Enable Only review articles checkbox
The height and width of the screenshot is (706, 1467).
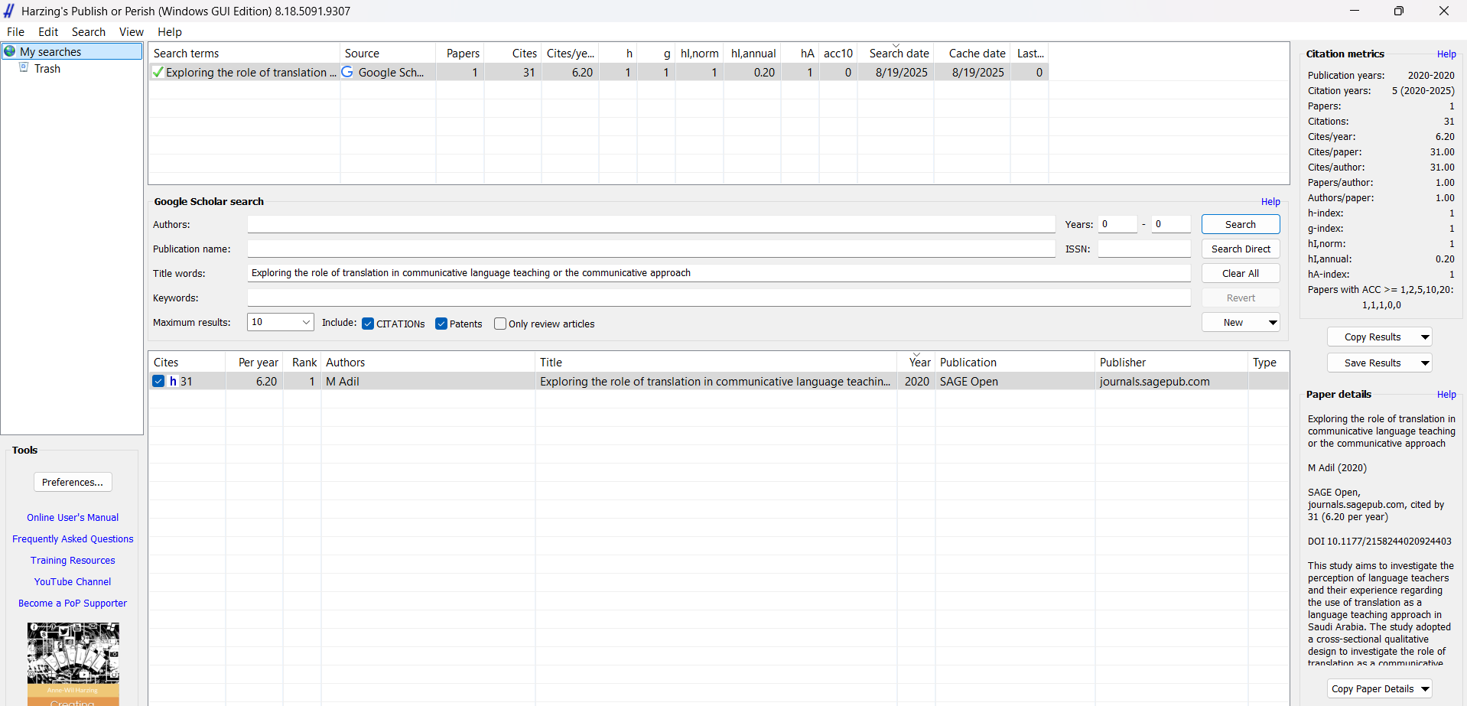500,324
